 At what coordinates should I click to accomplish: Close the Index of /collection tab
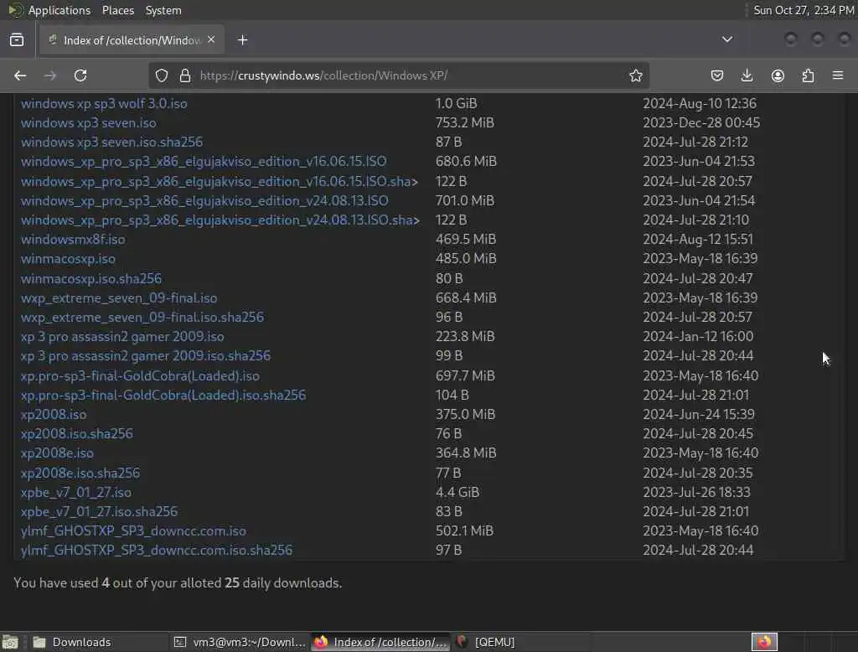point(211,40)
